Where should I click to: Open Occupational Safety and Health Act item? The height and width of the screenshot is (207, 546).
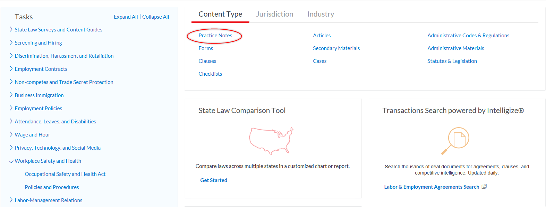click(x=65, y=174)
